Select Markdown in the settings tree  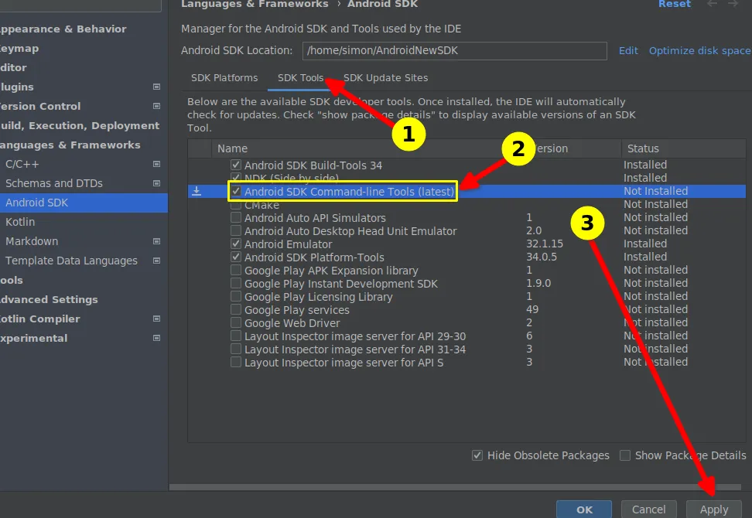click(x=32, y=241)
